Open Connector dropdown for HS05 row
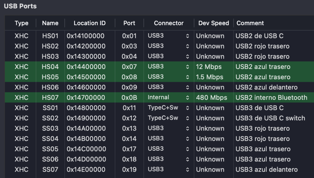Viewport: 314px width, 178px height. point(169,77)
